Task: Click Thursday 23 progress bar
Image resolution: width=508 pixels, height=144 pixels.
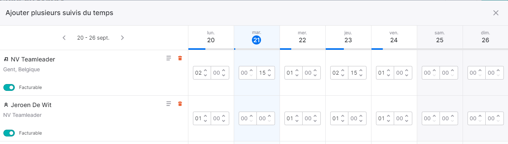Action: pyautogui.click(x=348, y=49)
